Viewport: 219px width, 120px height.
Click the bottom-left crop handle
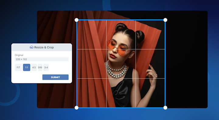click(77, 108)
